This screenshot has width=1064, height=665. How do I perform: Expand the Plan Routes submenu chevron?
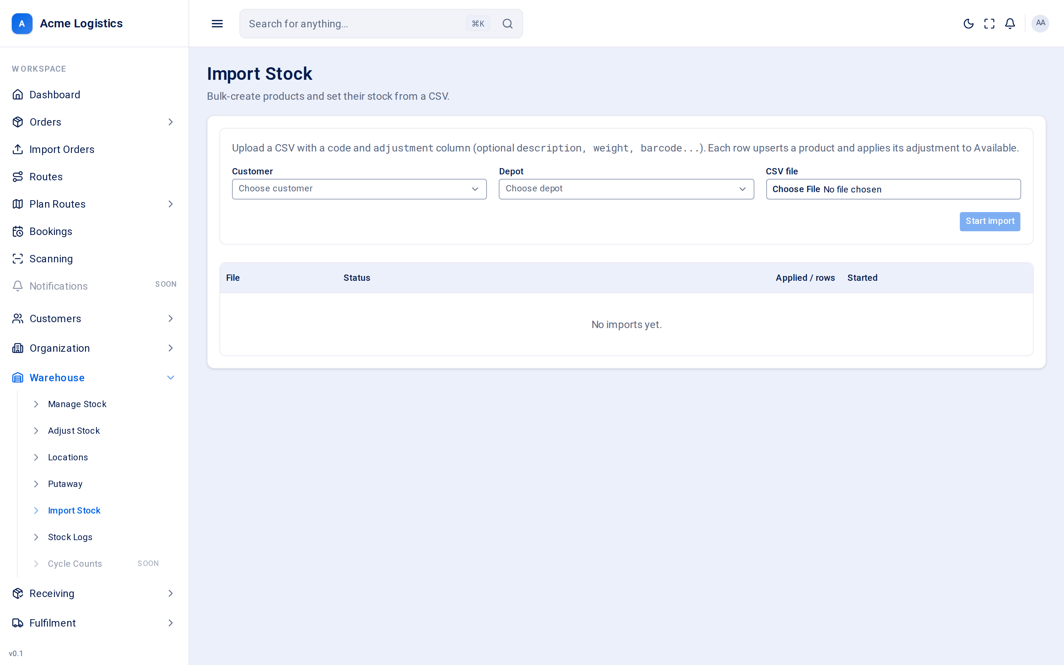coord(171,204)
